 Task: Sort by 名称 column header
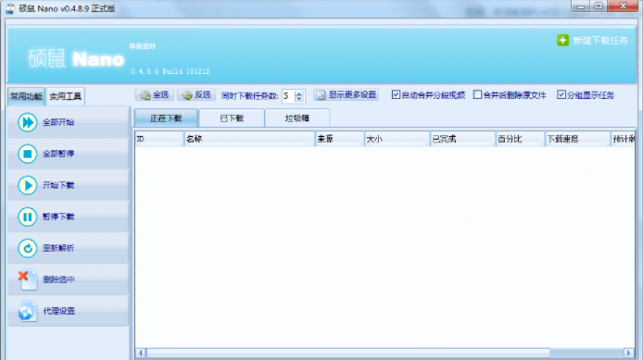[249, 139]
